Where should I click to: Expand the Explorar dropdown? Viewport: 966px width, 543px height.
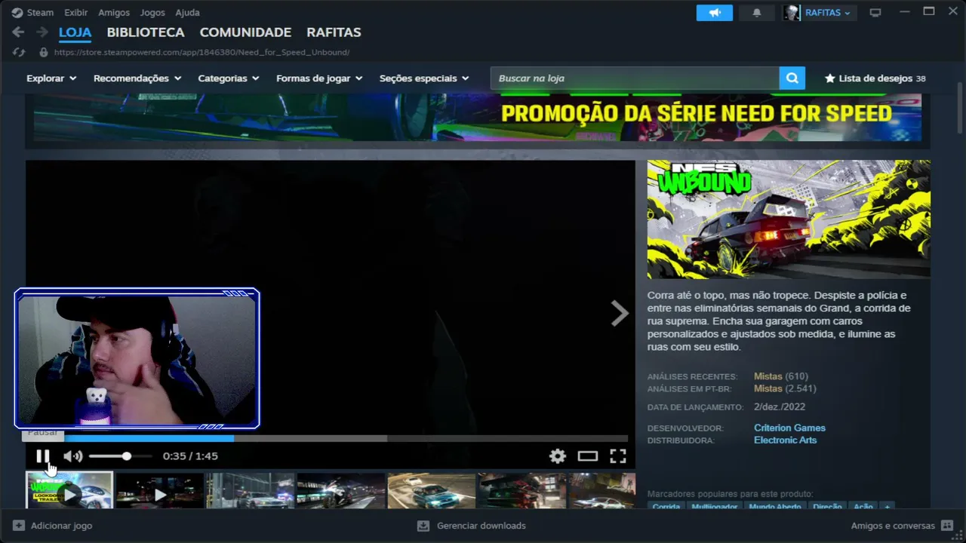click(x=51, y=78)
